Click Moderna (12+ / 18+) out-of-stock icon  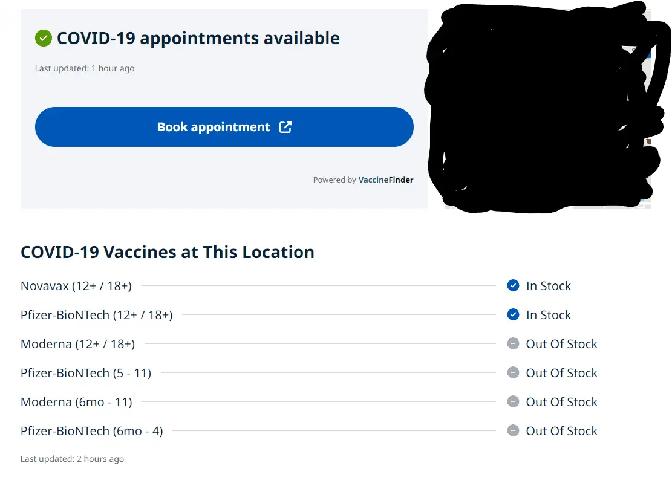[x=513, y=343]
